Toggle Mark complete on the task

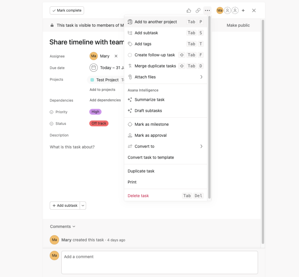67,10
